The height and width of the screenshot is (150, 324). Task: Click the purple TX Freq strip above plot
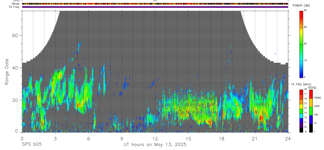[155, 7]
